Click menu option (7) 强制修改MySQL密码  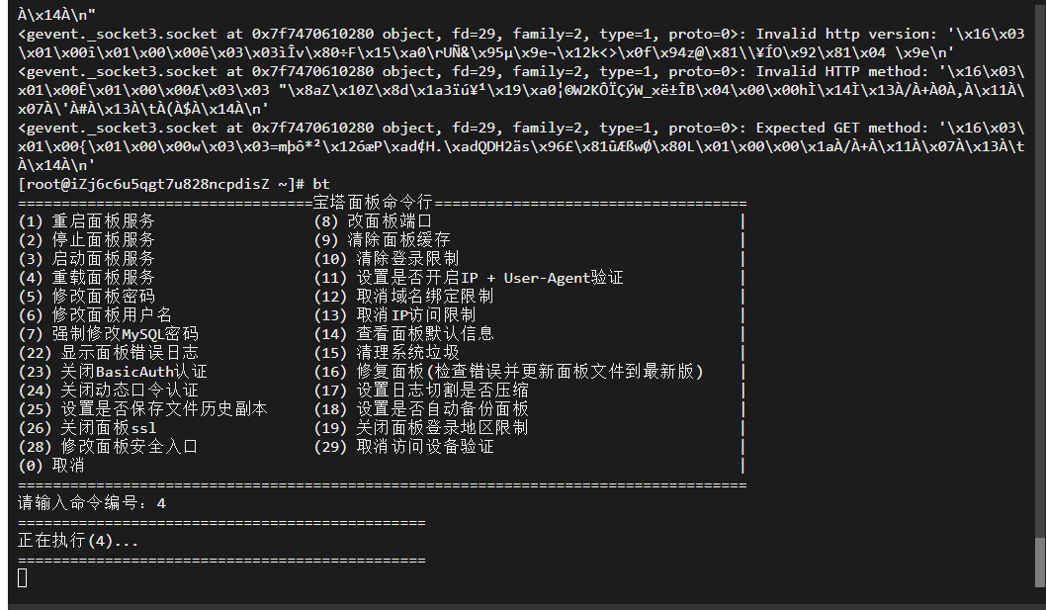(x=108, y=334)
